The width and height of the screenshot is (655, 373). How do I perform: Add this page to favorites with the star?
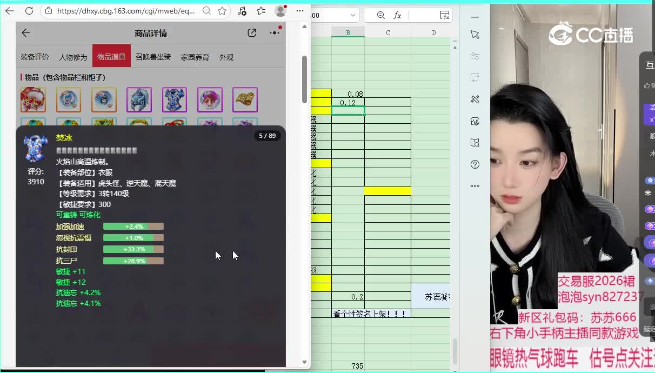(222, 11)
